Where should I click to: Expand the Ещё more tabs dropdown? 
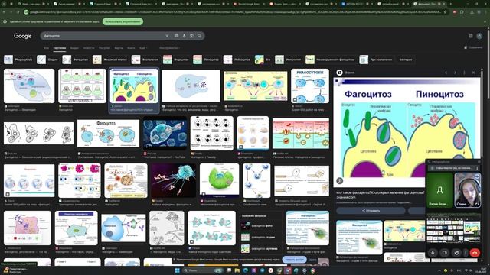[x=143, y=48]
